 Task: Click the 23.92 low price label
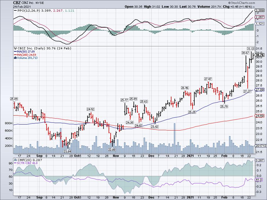[x=155, y=127]
